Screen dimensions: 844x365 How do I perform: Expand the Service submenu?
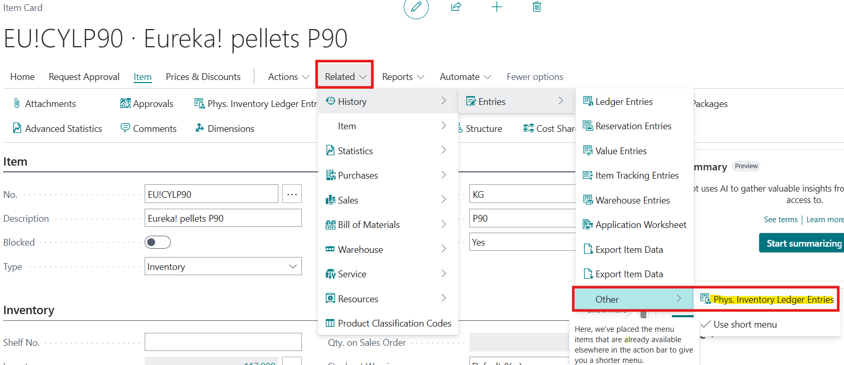click(388, 274)
